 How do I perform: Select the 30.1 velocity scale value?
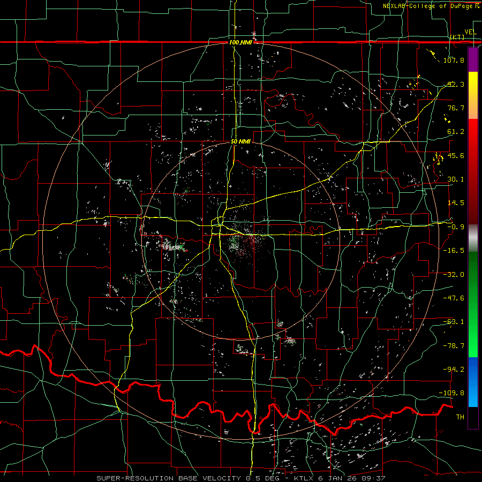click(456, 179)
